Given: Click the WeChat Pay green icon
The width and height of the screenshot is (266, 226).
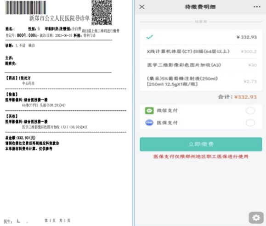Looking at the screenshot, I should 149,111.
